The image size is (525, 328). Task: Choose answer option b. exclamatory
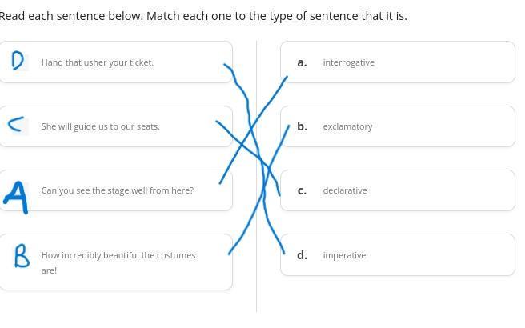[x=398, y=126]
